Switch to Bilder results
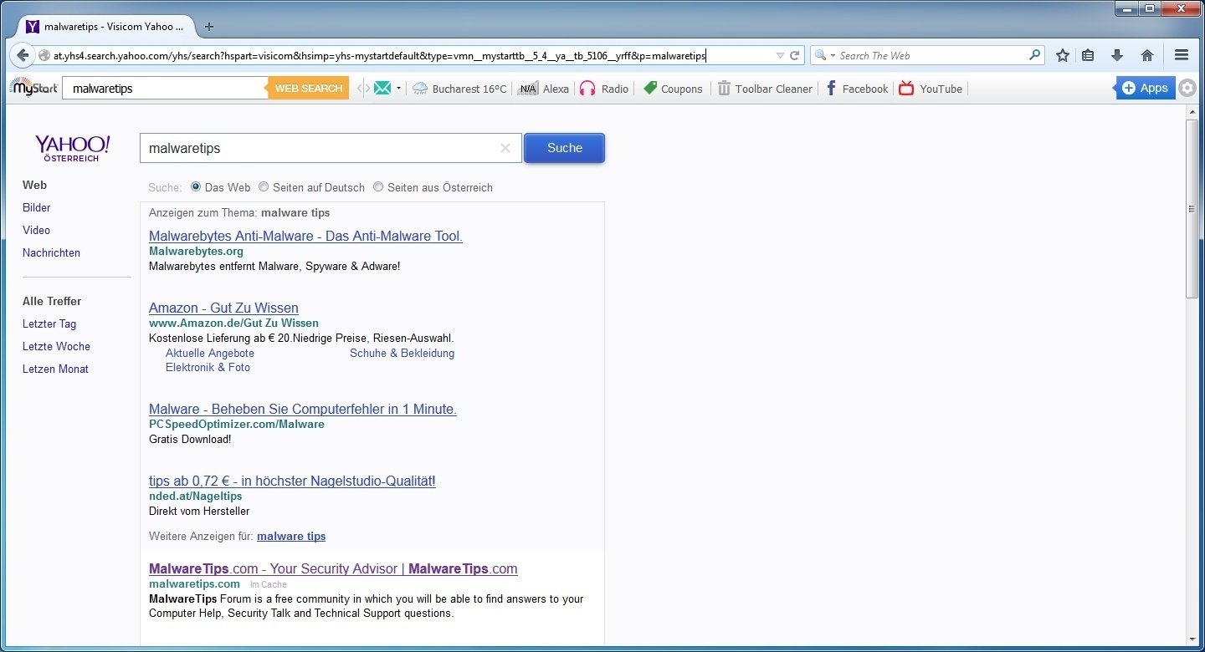This screenshot has width=1205, height=652. 36,207
